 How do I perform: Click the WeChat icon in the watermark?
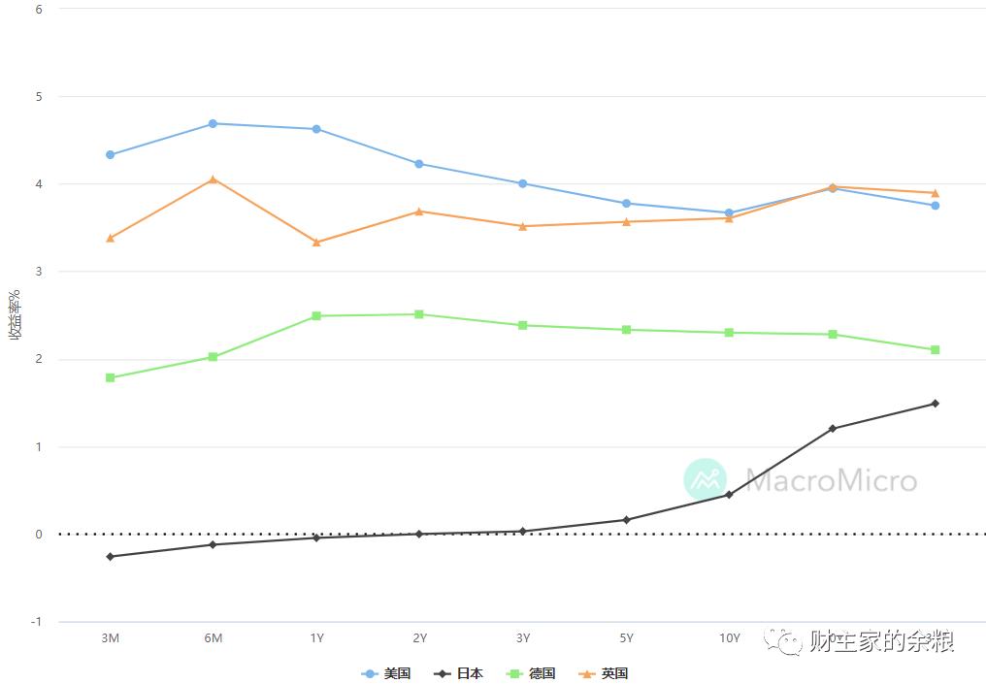click(x=782, y=640)
